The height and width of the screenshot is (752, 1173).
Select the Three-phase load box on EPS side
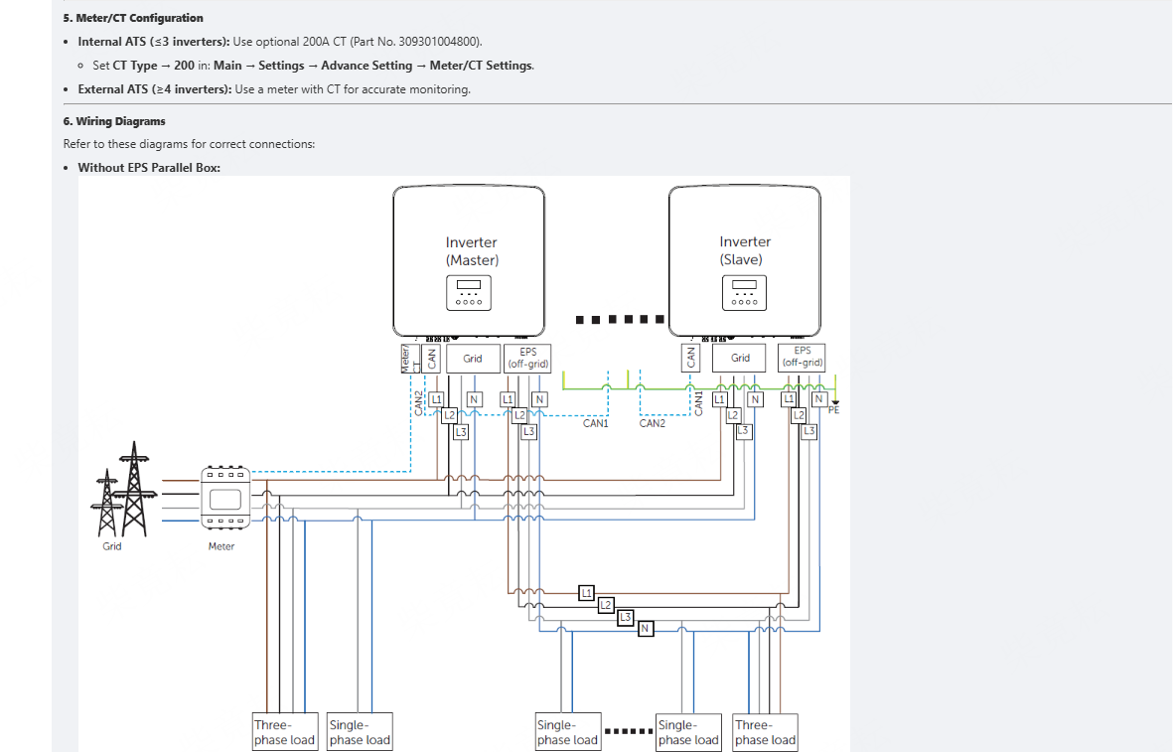click(x=765, y=732)
